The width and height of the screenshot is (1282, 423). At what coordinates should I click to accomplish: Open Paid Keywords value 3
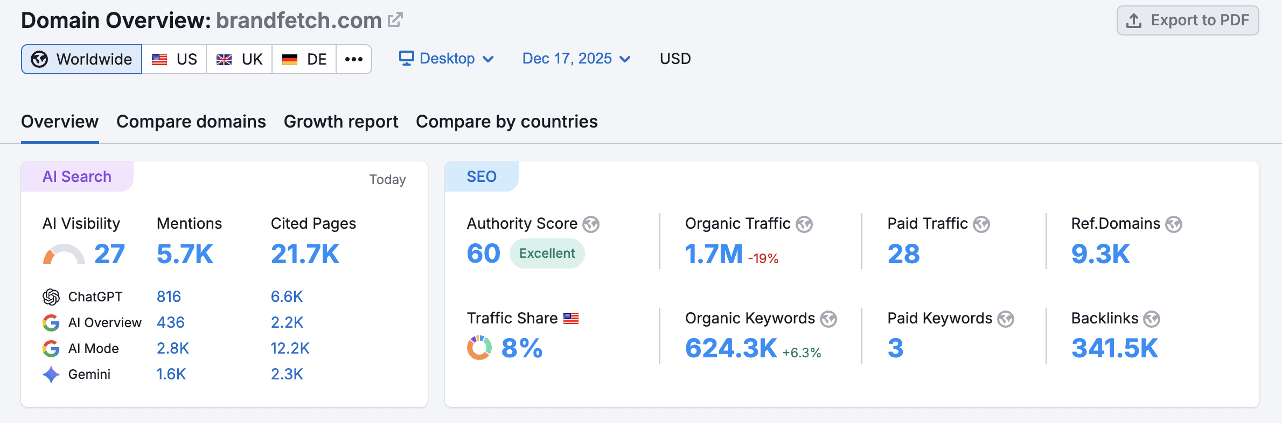(x=895, y=348)
